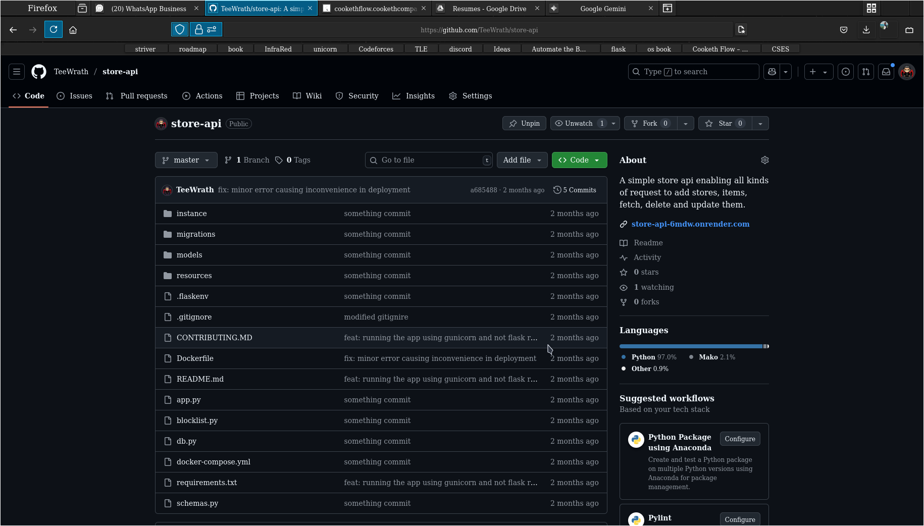
Task: Configure Python Package using Anaconda workflow
Action: pyautogui.click(x=740, y=439)
